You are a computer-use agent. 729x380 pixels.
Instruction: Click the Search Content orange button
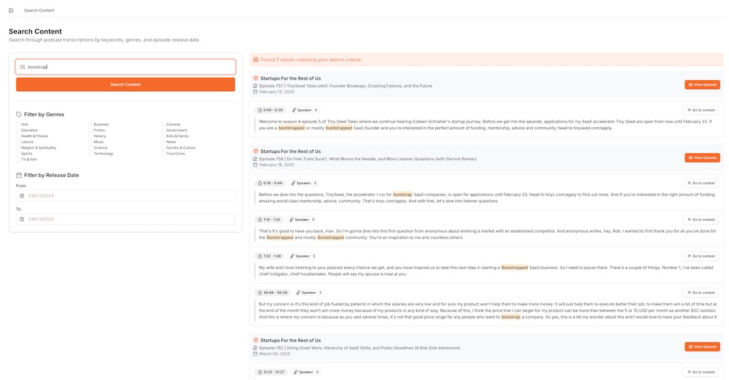[x=125, y=85]
